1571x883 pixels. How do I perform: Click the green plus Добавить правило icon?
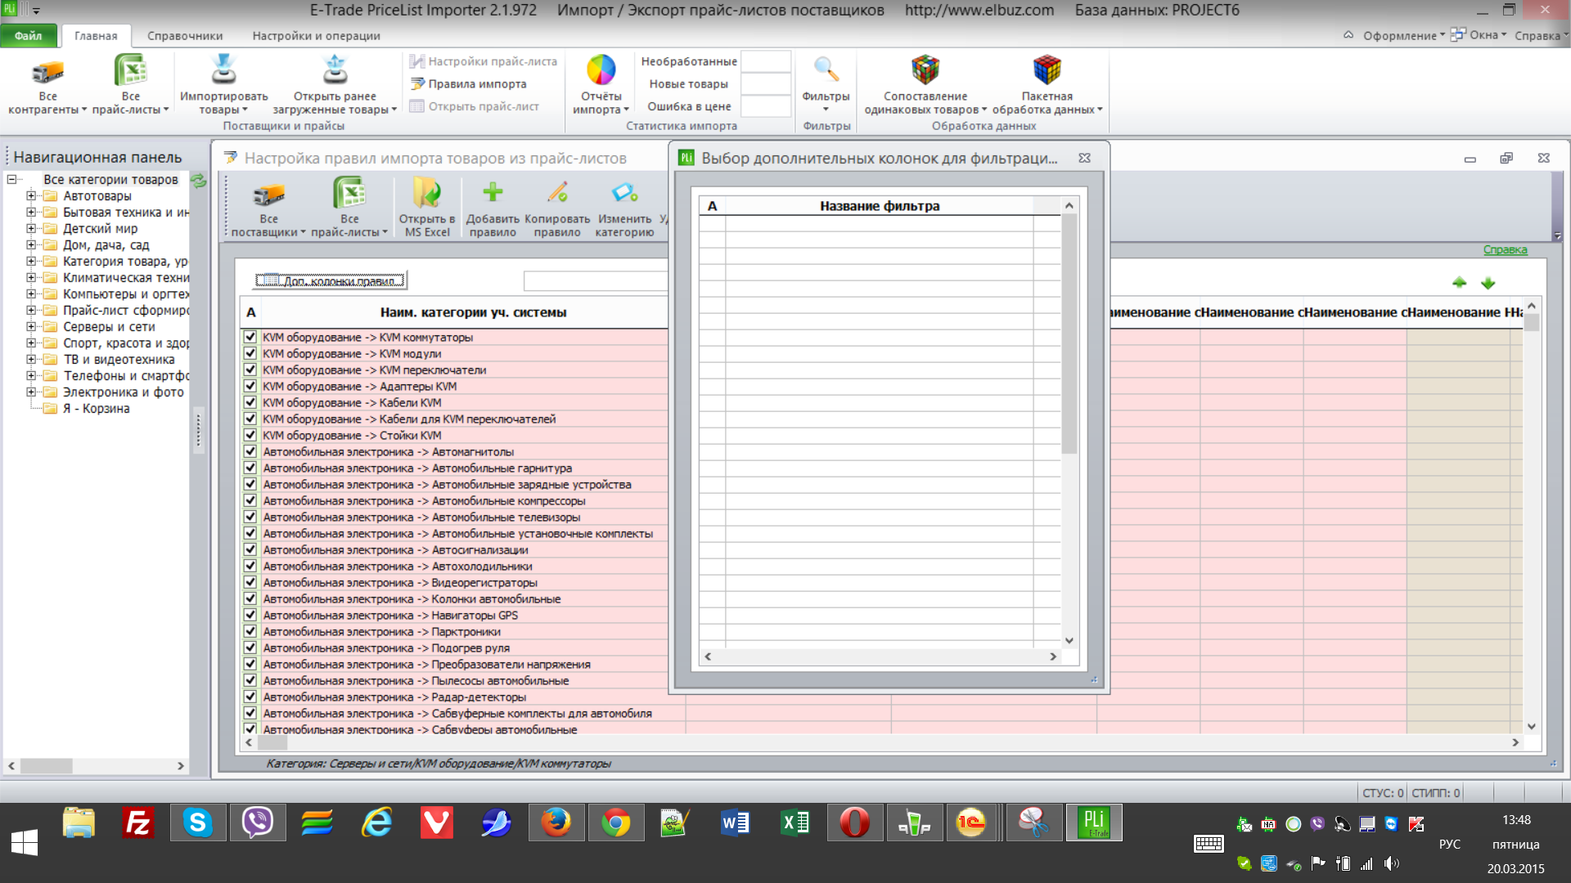tap(493, 192)
